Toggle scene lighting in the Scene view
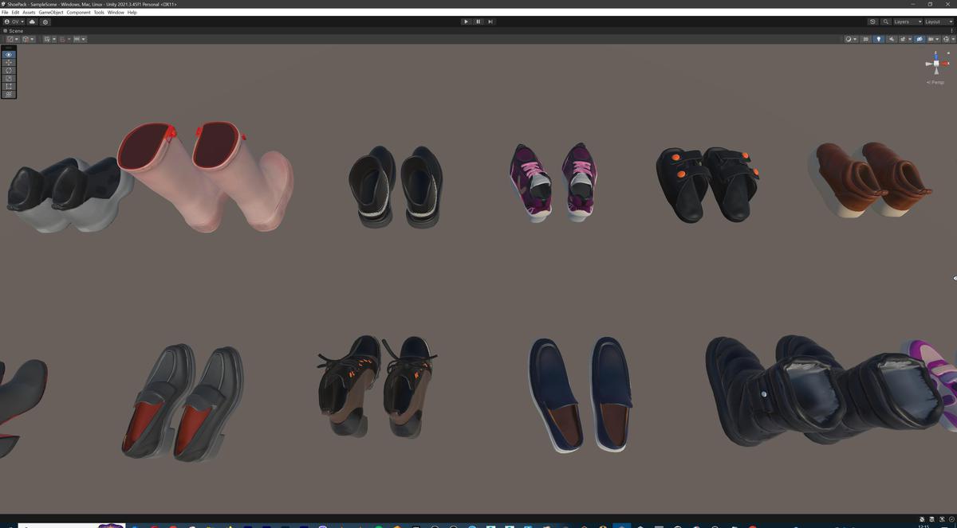The width and height of the screenshot is (957, 528). [879, 38]
